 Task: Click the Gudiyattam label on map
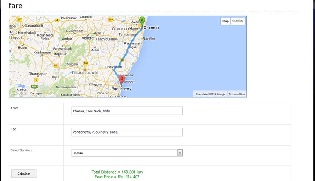click(x=75, y=31)
